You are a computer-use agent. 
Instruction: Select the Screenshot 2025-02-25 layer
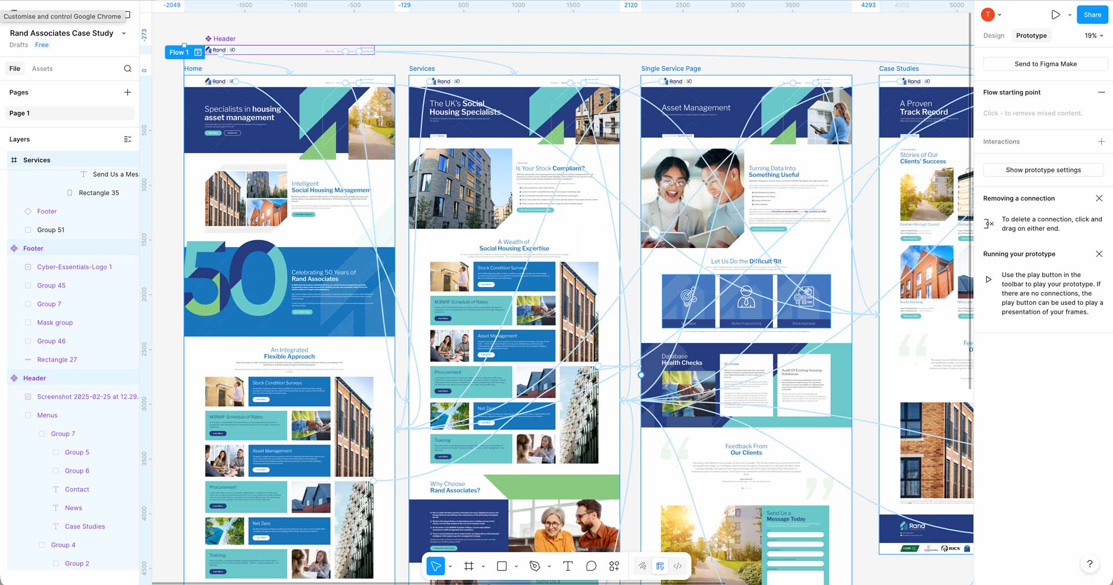click(x=87, y=396)
